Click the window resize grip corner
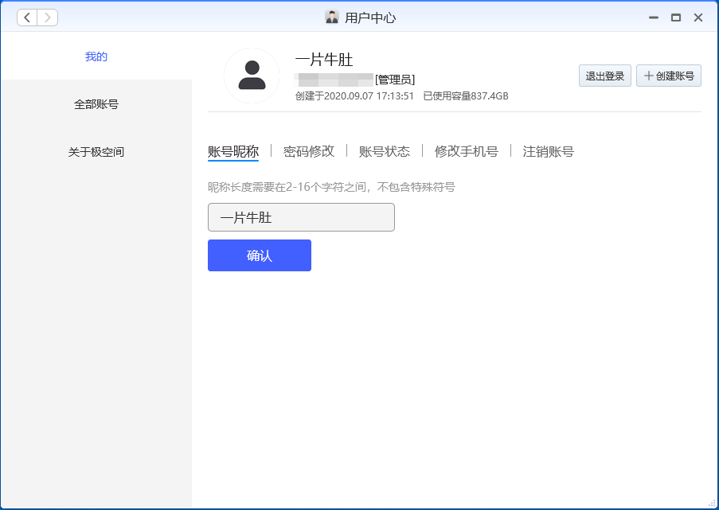 pyautogui.click(x=712, y=504)
